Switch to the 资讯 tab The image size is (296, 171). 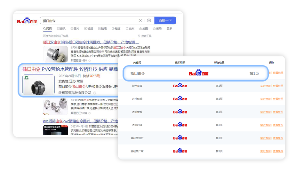click(61, 29)
